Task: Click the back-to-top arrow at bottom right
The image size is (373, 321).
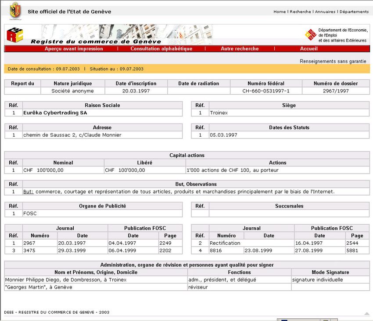Action: pyautogui.click(x=366, y=314)
